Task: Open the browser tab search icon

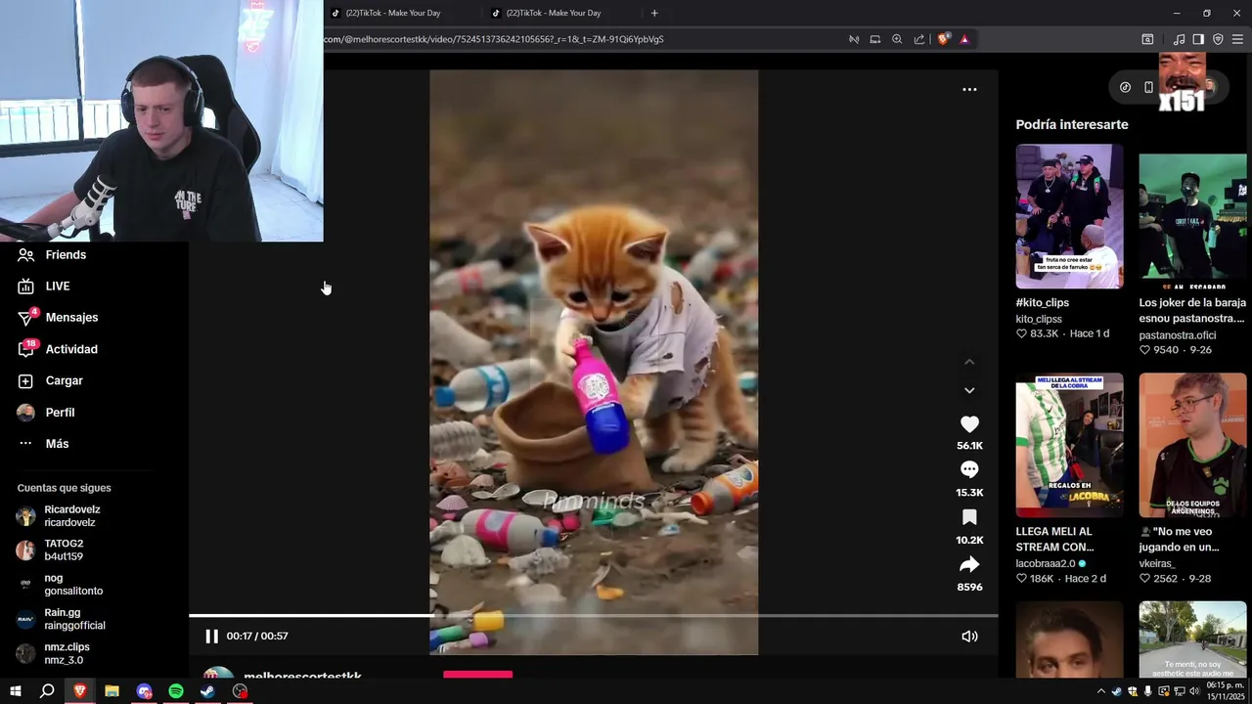Action: [1147, 39]
